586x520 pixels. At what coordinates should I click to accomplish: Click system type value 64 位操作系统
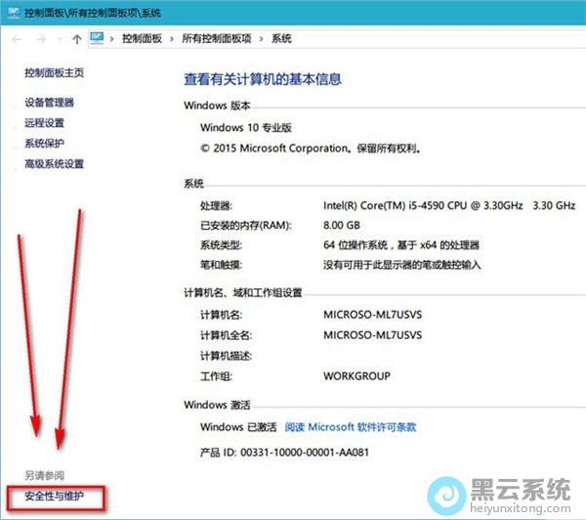(401, 245)
